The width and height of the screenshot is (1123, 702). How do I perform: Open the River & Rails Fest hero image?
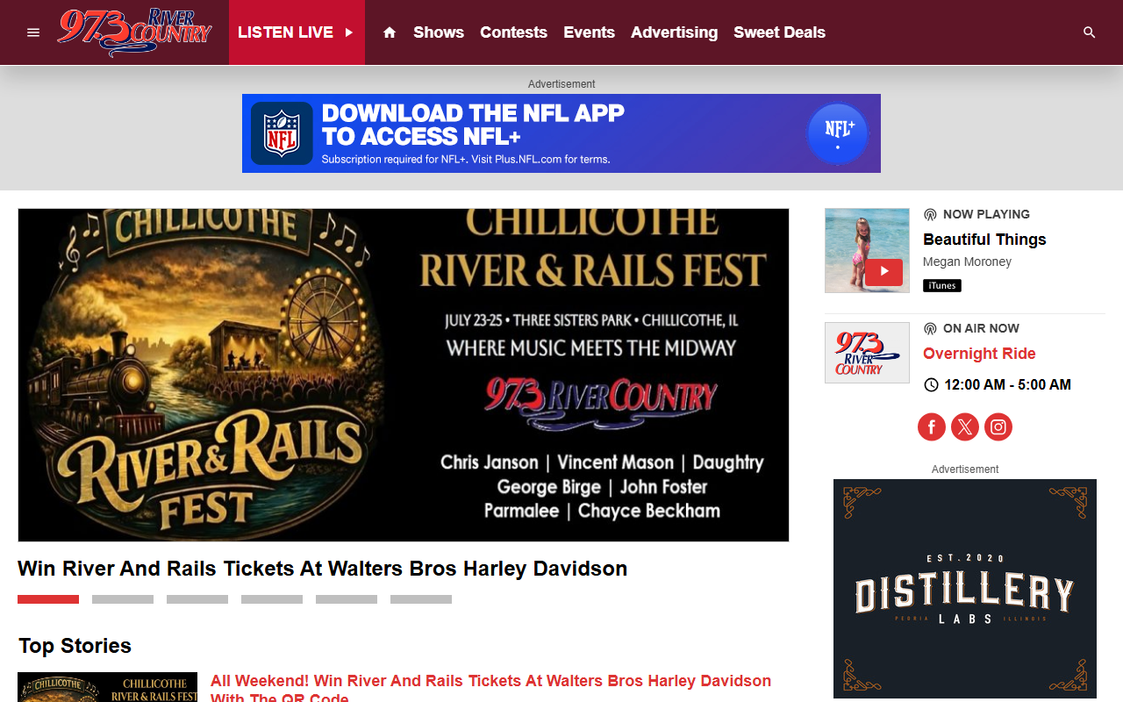click(404, 375)
